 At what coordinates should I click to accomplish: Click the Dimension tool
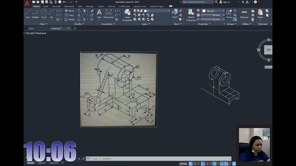109,14
